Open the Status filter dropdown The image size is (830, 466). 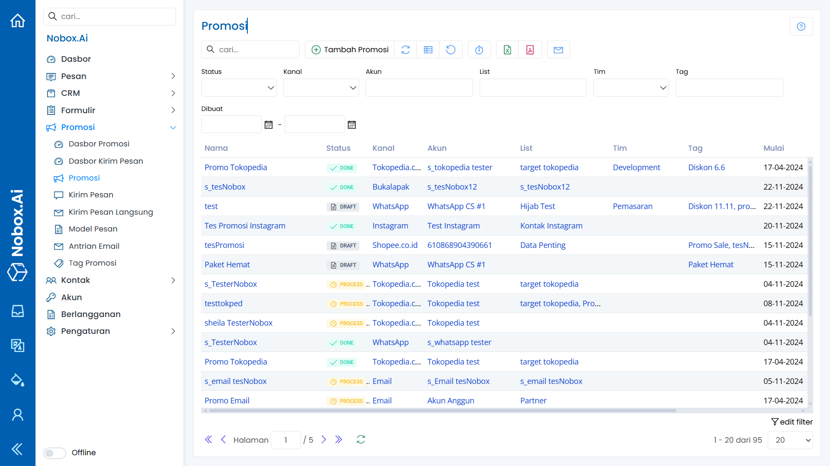239,88
